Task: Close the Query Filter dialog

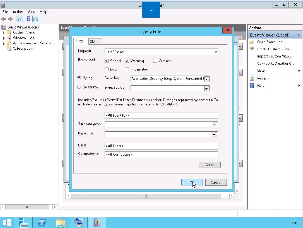Action: tap(227, 30)
